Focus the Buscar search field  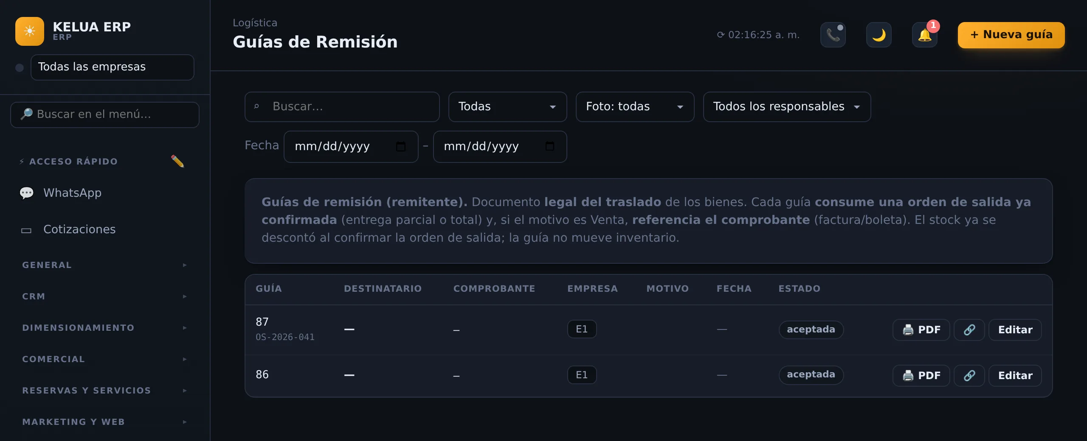(342, 107)
